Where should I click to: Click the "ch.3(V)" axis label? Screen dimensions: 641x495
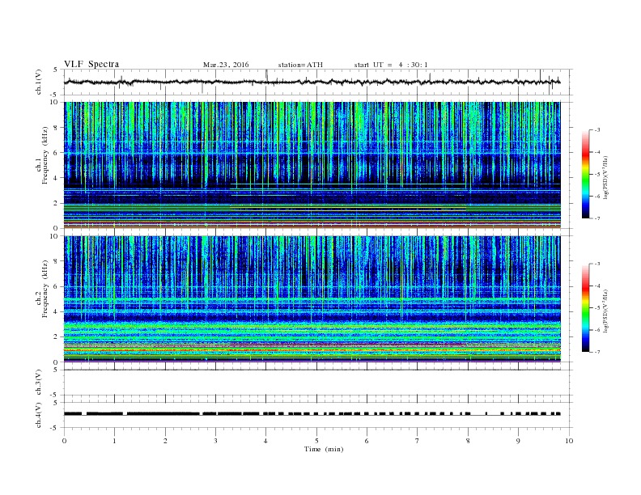39,383
